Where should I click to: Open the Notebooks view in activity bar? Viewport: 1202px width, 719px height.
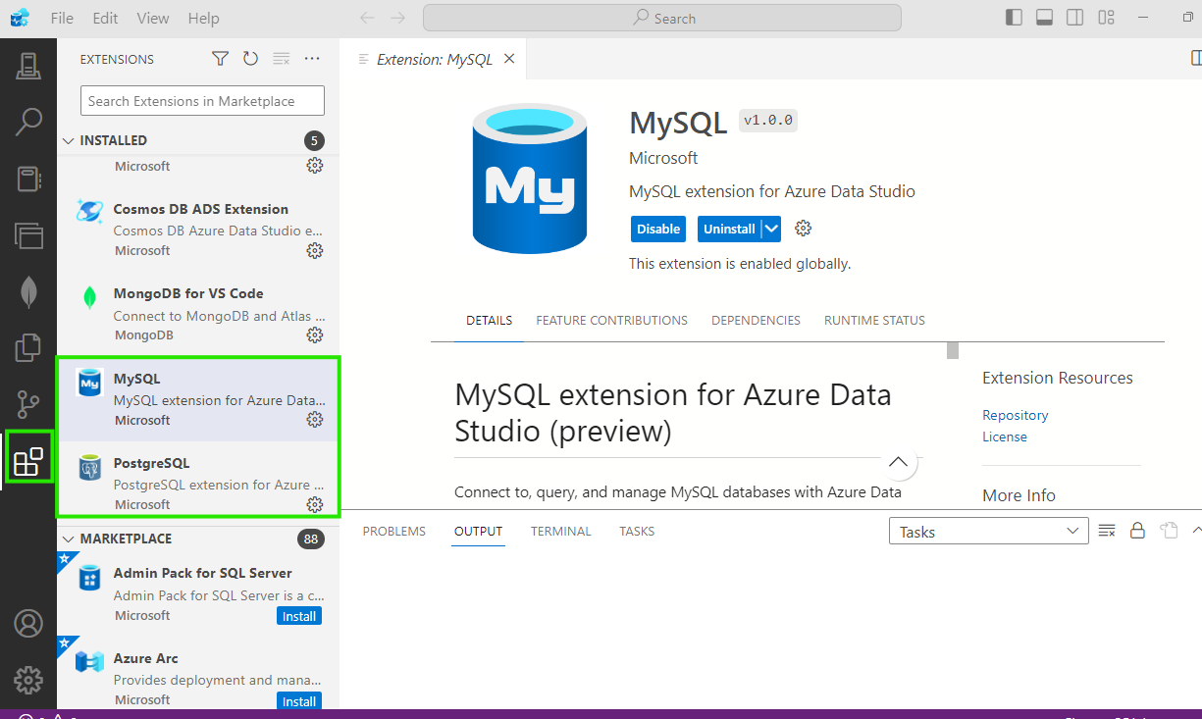click(x=28, y=179)
